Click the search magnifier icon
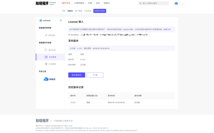 (x=140, y=3)
